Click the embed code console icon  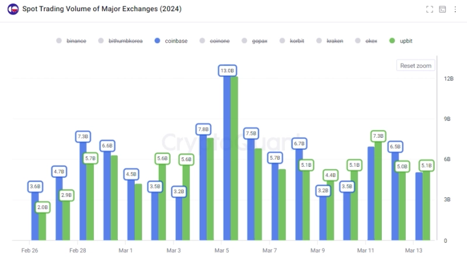click(x=443, y=9)
